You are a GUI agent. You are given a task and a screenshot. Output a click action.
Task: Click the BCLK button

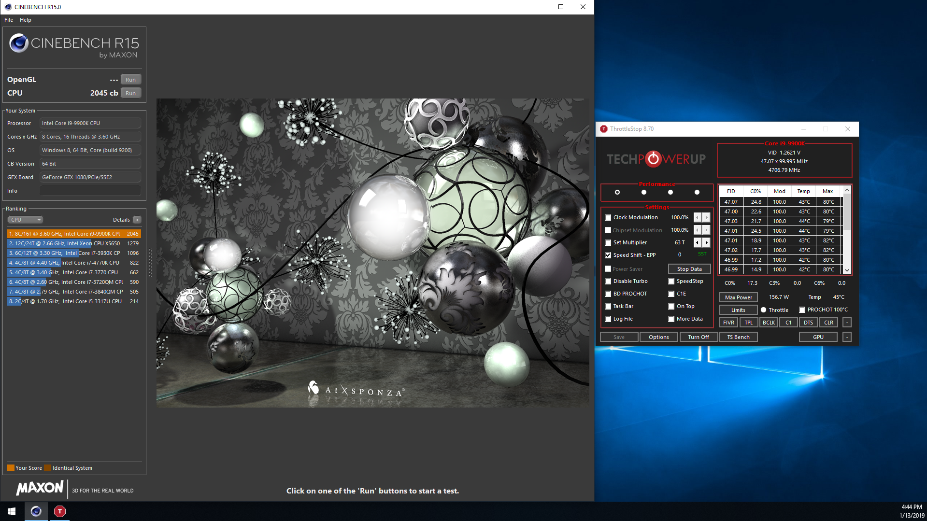tap(769, 323)
